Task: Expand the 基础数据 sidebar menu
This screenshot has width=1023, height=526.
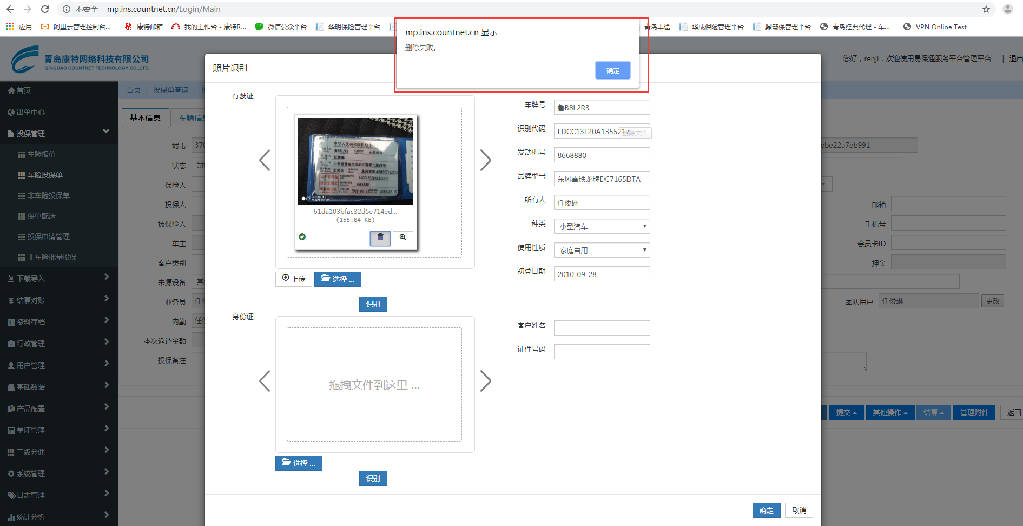Action: pos(59,387)
